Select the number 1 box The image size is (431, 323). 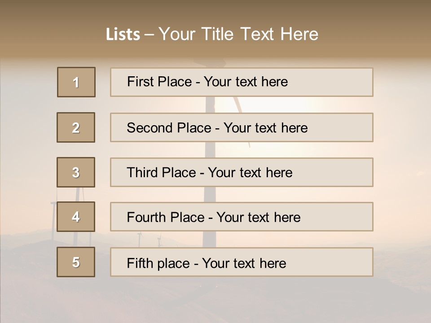(x=76, y=82)
